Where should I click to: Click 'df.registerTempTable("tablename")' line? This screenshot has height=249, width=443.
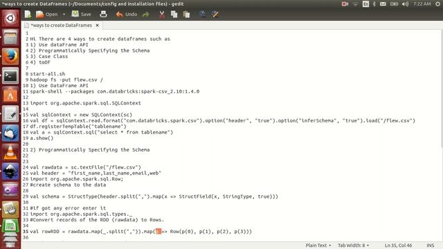pyautogui.click(x=78, y=127)
